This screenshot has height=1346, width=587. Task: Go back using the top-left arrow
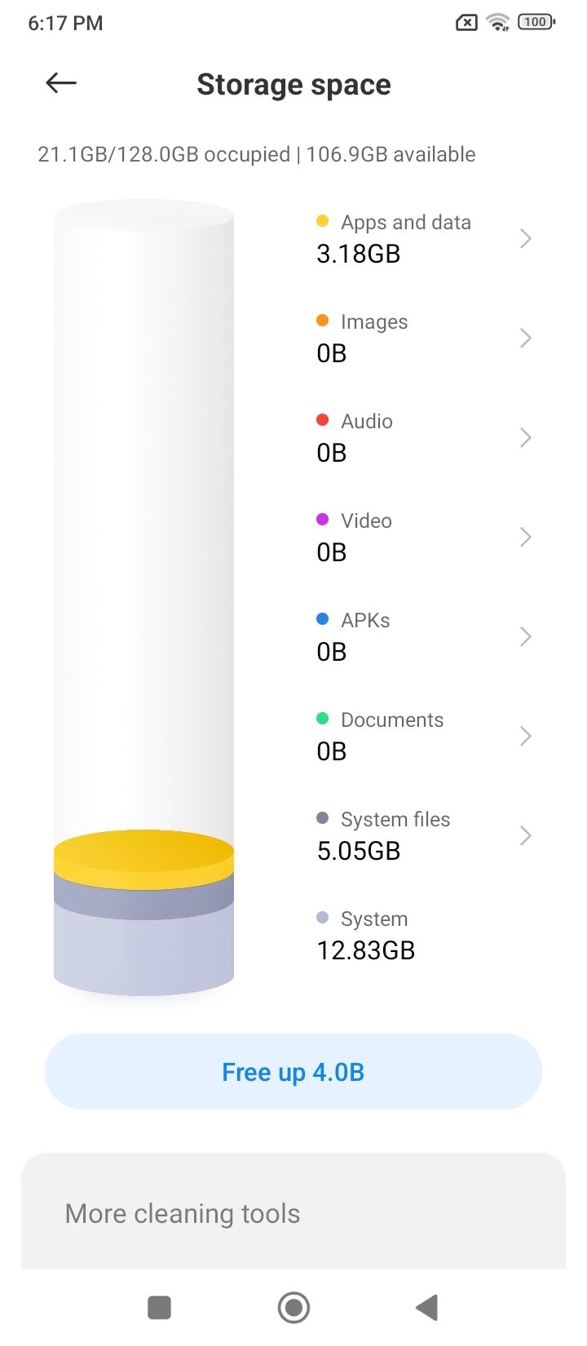point(61,82)
